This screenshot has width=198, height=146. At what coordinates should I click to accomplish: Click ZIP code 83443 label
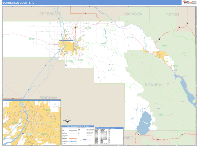point(130,37)
